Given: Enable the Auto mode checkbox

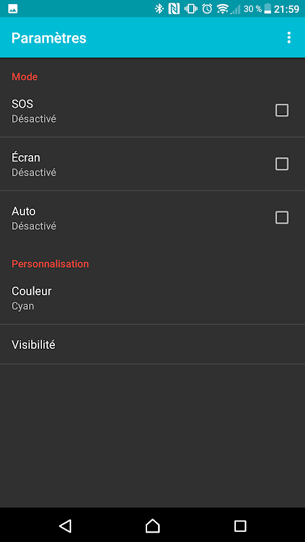Looking at the screenshot, I should 282,217.
